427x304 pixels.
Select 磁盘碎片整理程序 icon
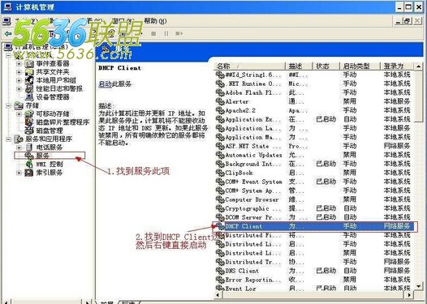click(29, 122)
